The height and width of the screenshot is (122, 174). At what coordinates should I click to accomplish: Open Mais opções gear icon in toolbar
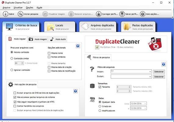tap(143, 14)
